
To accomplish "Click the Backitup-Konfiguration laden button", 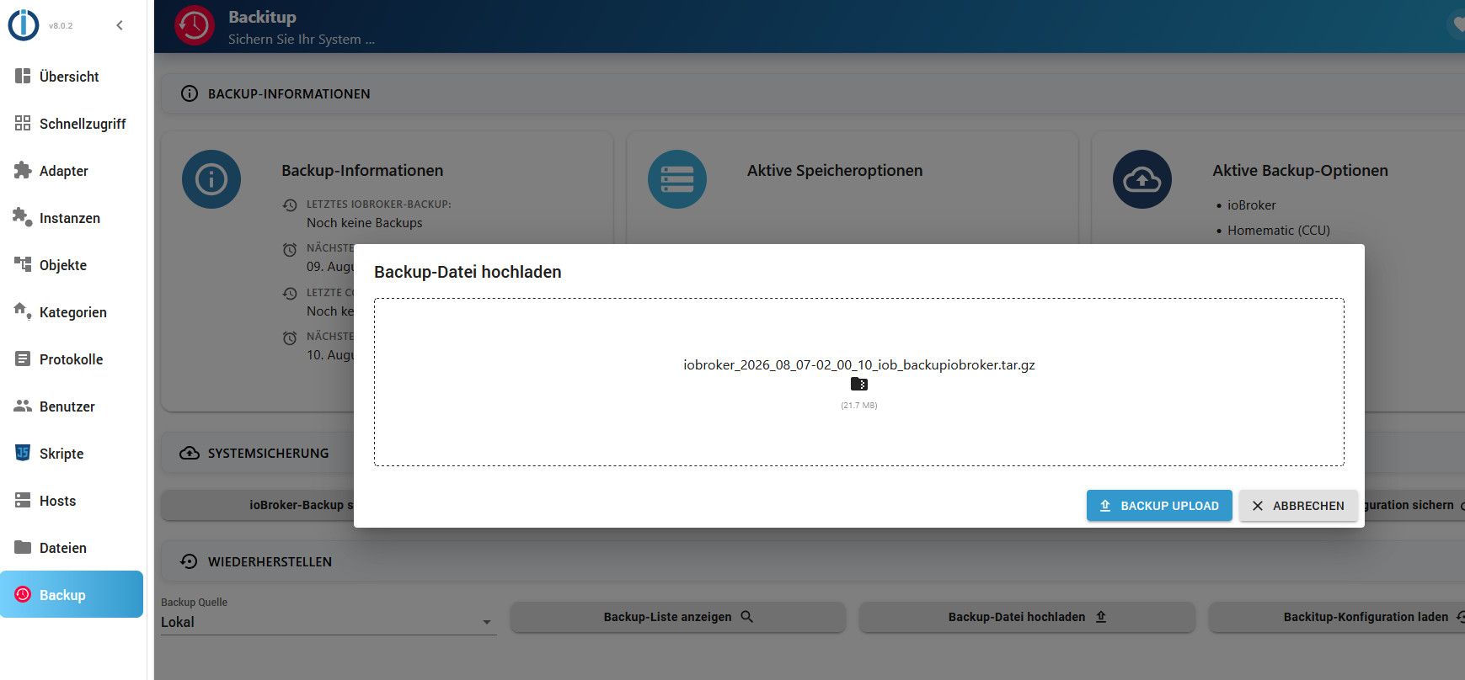I will [1337, 617].
